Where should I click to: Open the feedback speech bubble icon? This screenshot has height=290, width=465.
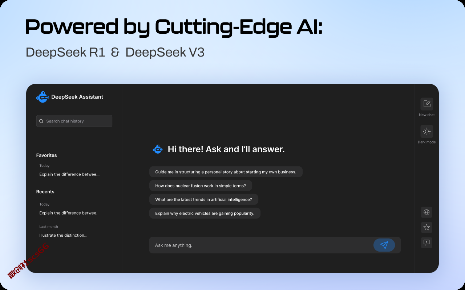pos(427,243)
